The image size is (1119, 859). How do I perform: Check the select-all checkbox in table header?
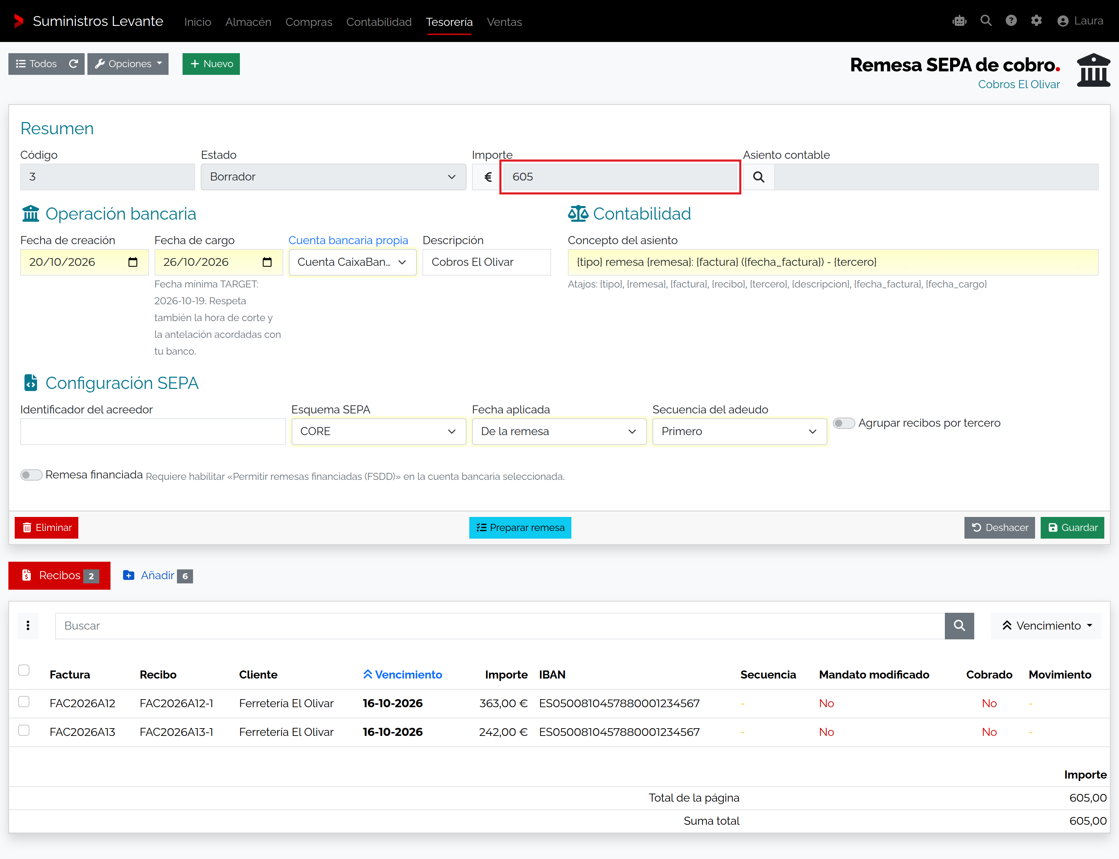(24, 670)
